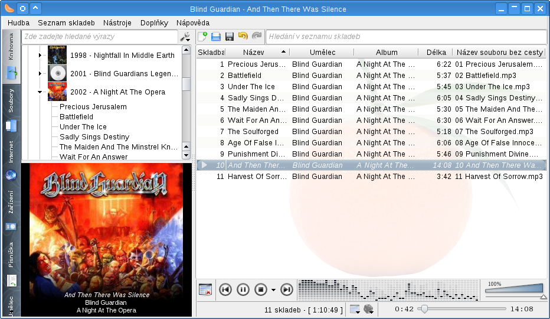This screenshot has height=319, width=550.
Task: Select the playlist row 11 Harvest Of Sorr…
Action: 371,177
